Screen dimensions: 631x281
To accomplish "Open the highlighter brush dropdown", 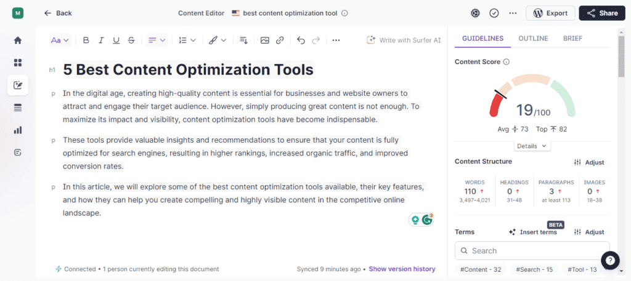I will [x=218, y=40].
